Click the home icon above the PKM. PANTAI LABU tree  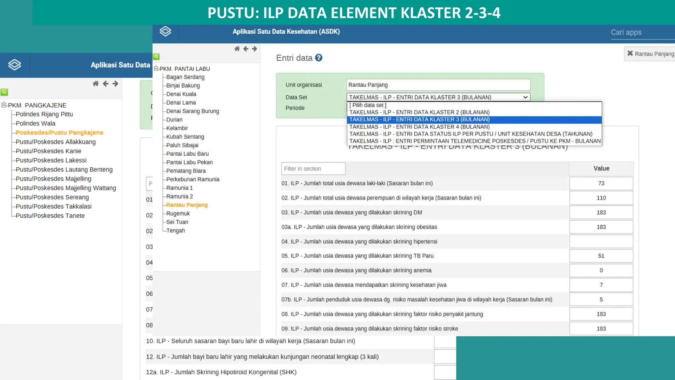point(237,49)
